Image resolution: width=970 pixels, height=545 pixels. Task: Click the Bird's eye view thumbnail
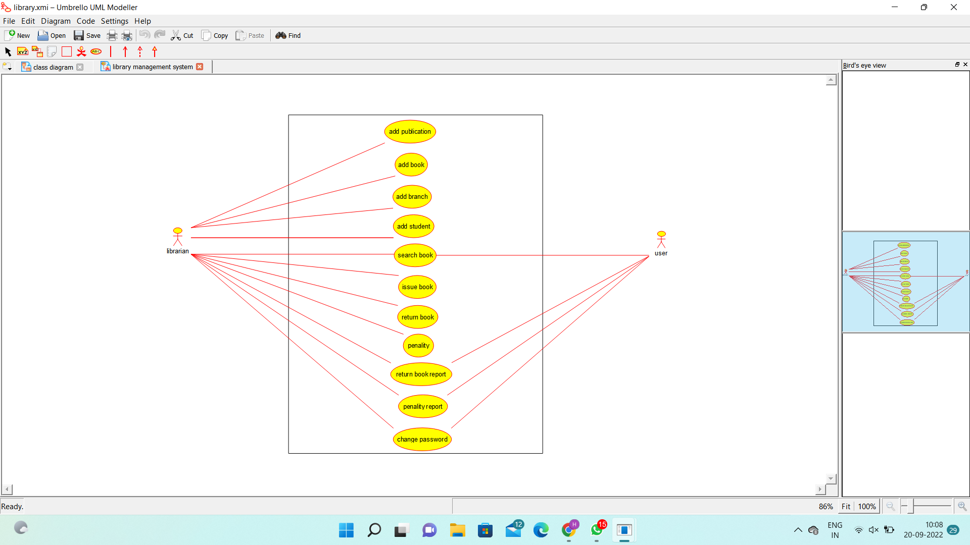[x=905, y=283]
